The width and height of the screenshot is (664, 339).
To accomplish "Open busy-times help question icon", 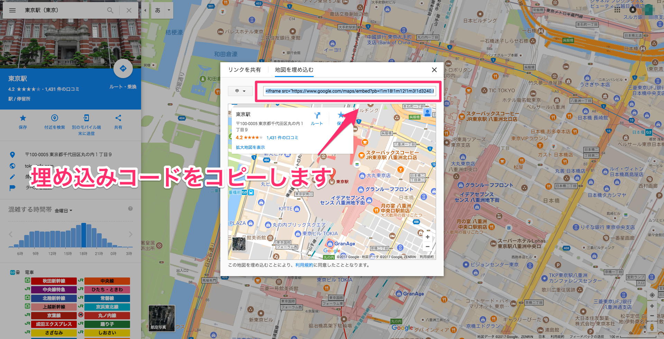I will [130, 208].
